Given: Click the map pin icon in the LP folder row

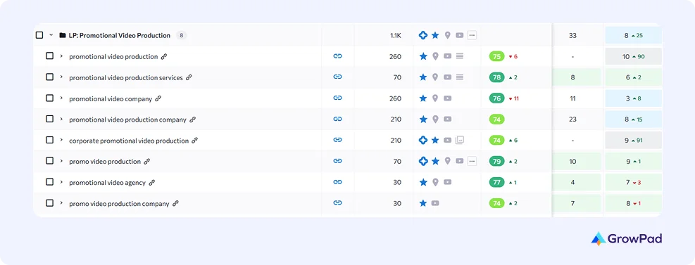Looking at the screenshot, I should click(x=448, y=35).
